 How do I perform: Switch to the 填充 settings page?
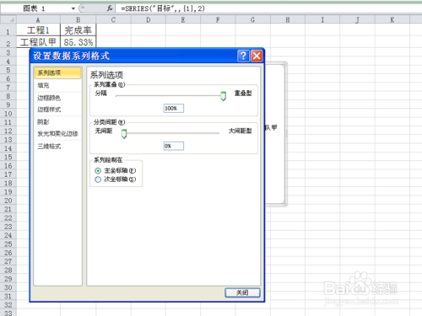(44, 85)
